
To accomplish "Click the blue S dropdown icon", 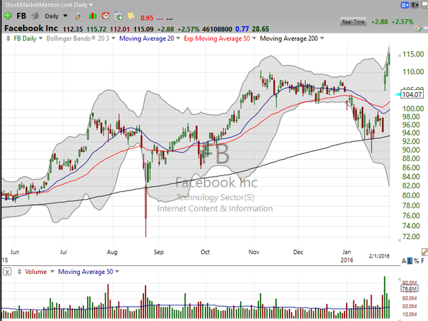I will (x=404, y=5).
